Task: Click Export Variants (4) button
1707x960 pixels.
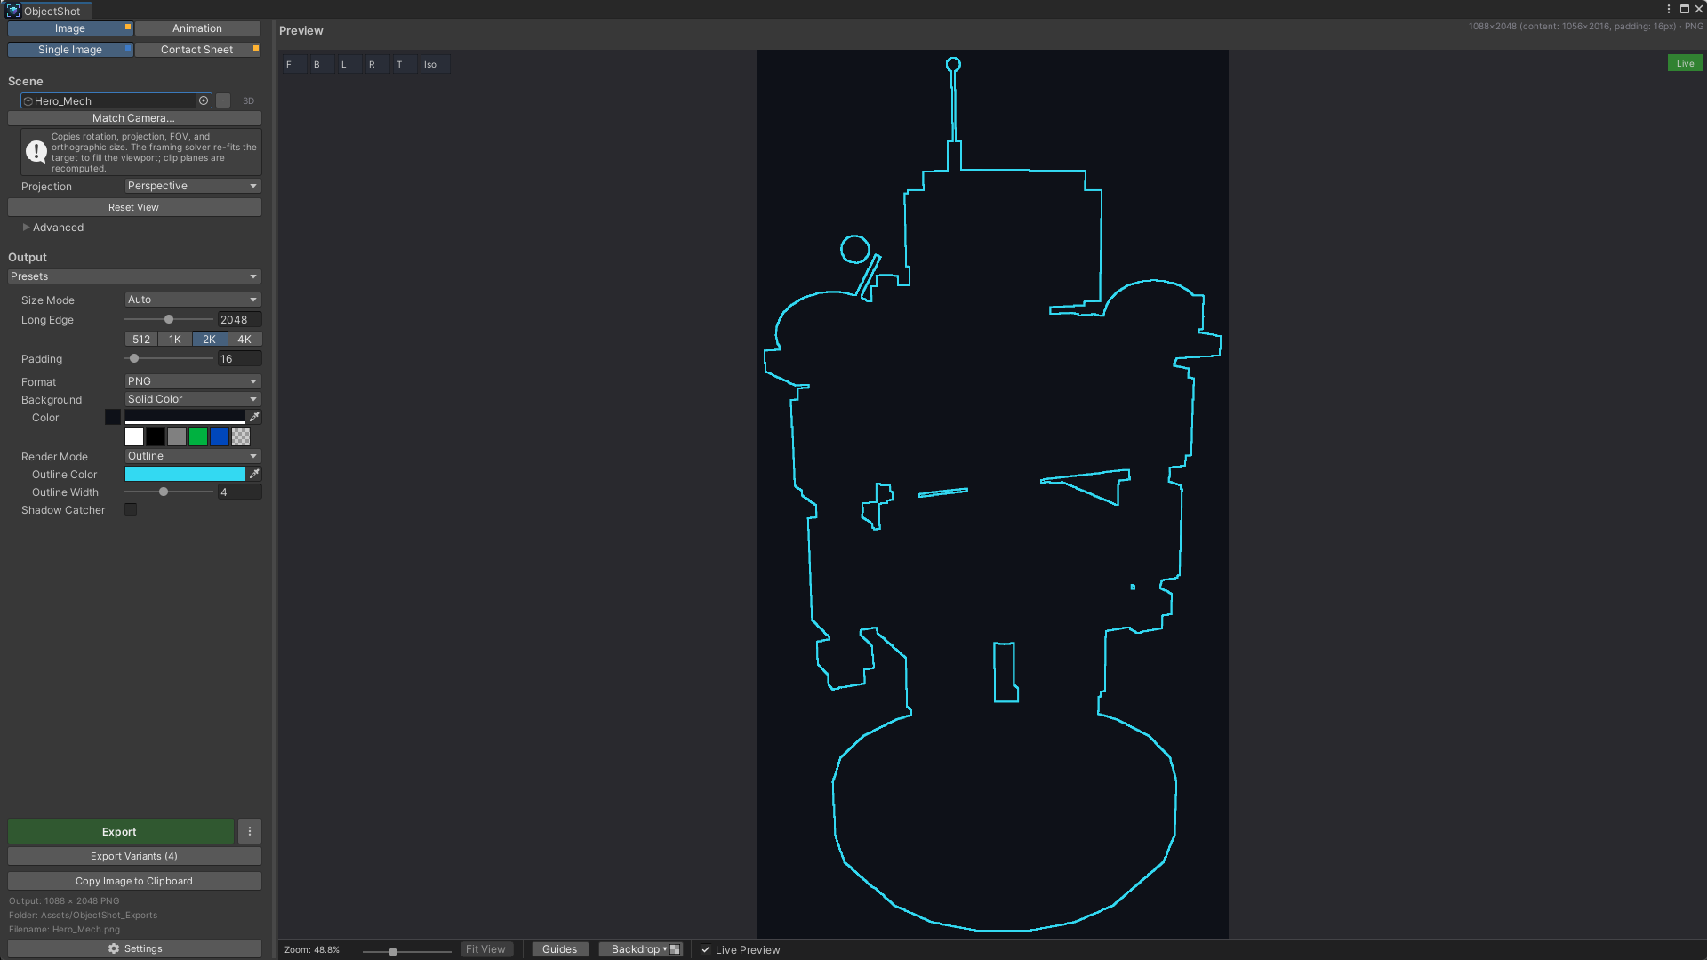Action: (134, 856)
